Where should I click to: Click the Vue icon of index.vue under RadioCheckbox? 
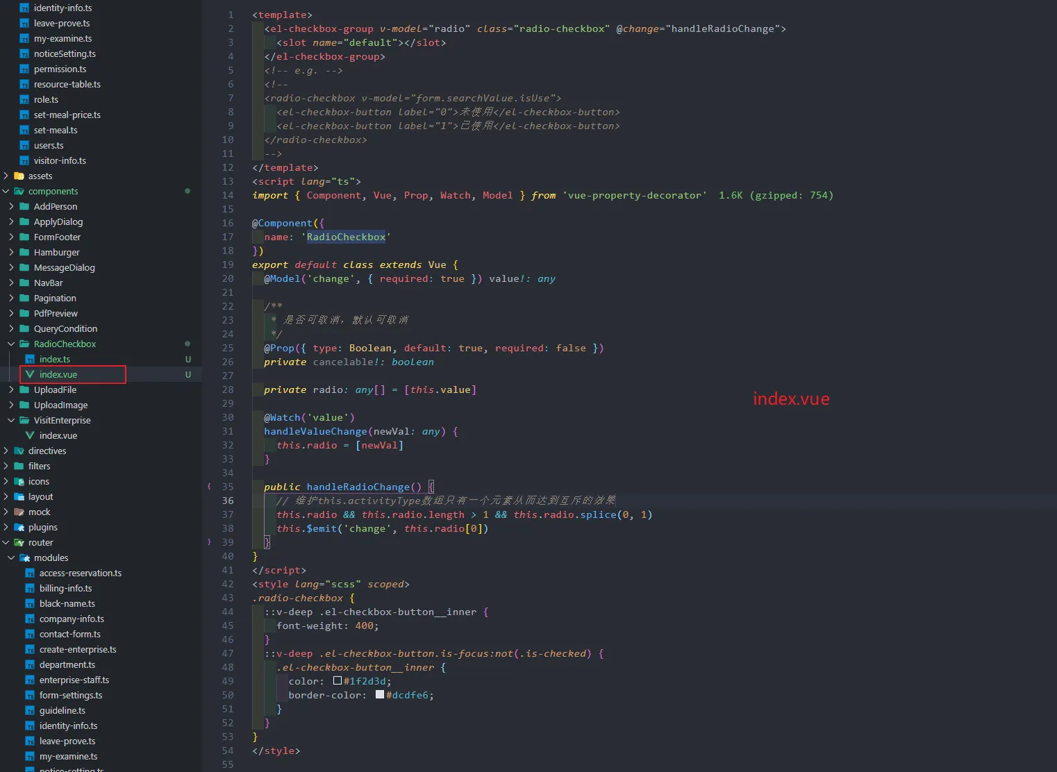point(30,374)
